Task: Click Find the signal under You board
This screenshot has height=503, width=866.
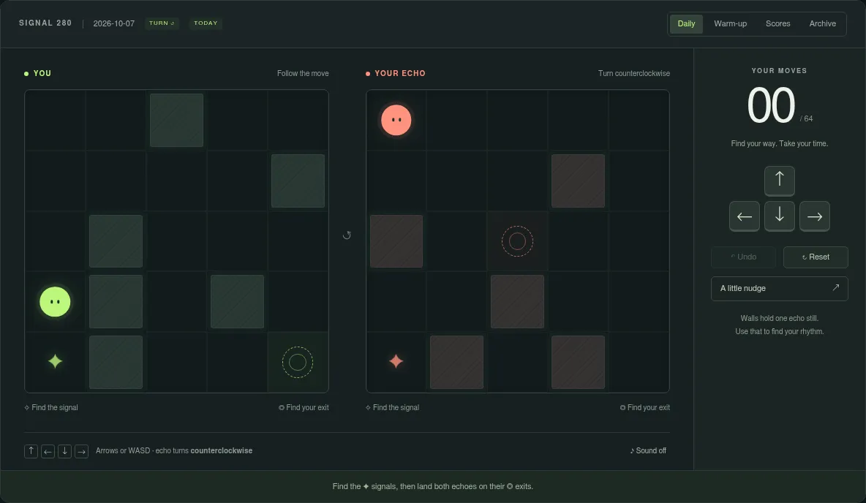Action: (x=50, y=407)
